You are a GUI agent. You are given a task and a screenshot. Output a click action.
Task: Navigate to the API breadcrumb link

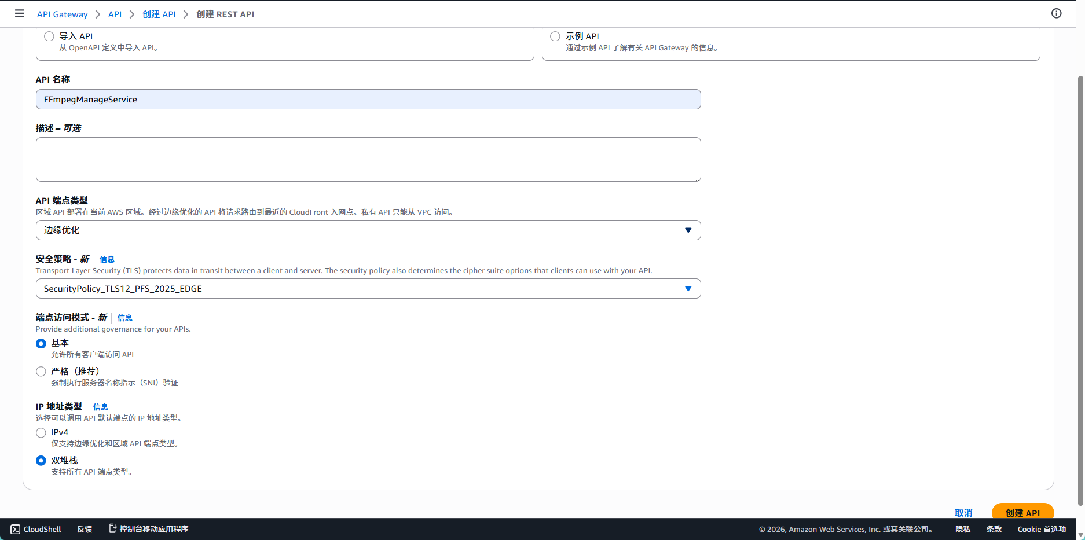[x=115, y=14]
